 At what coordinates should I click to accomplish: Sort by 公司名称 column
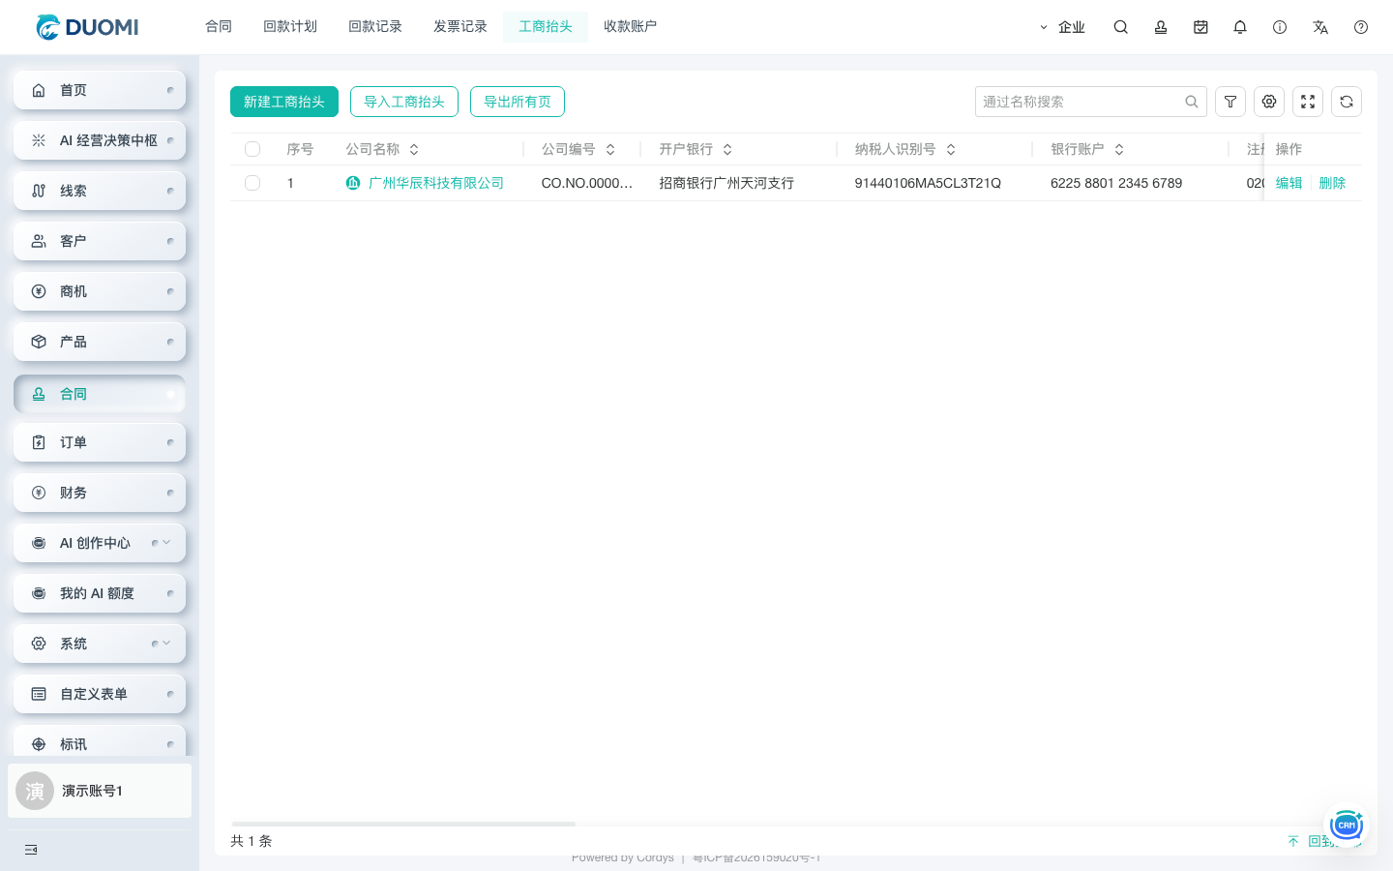point(414,149)
